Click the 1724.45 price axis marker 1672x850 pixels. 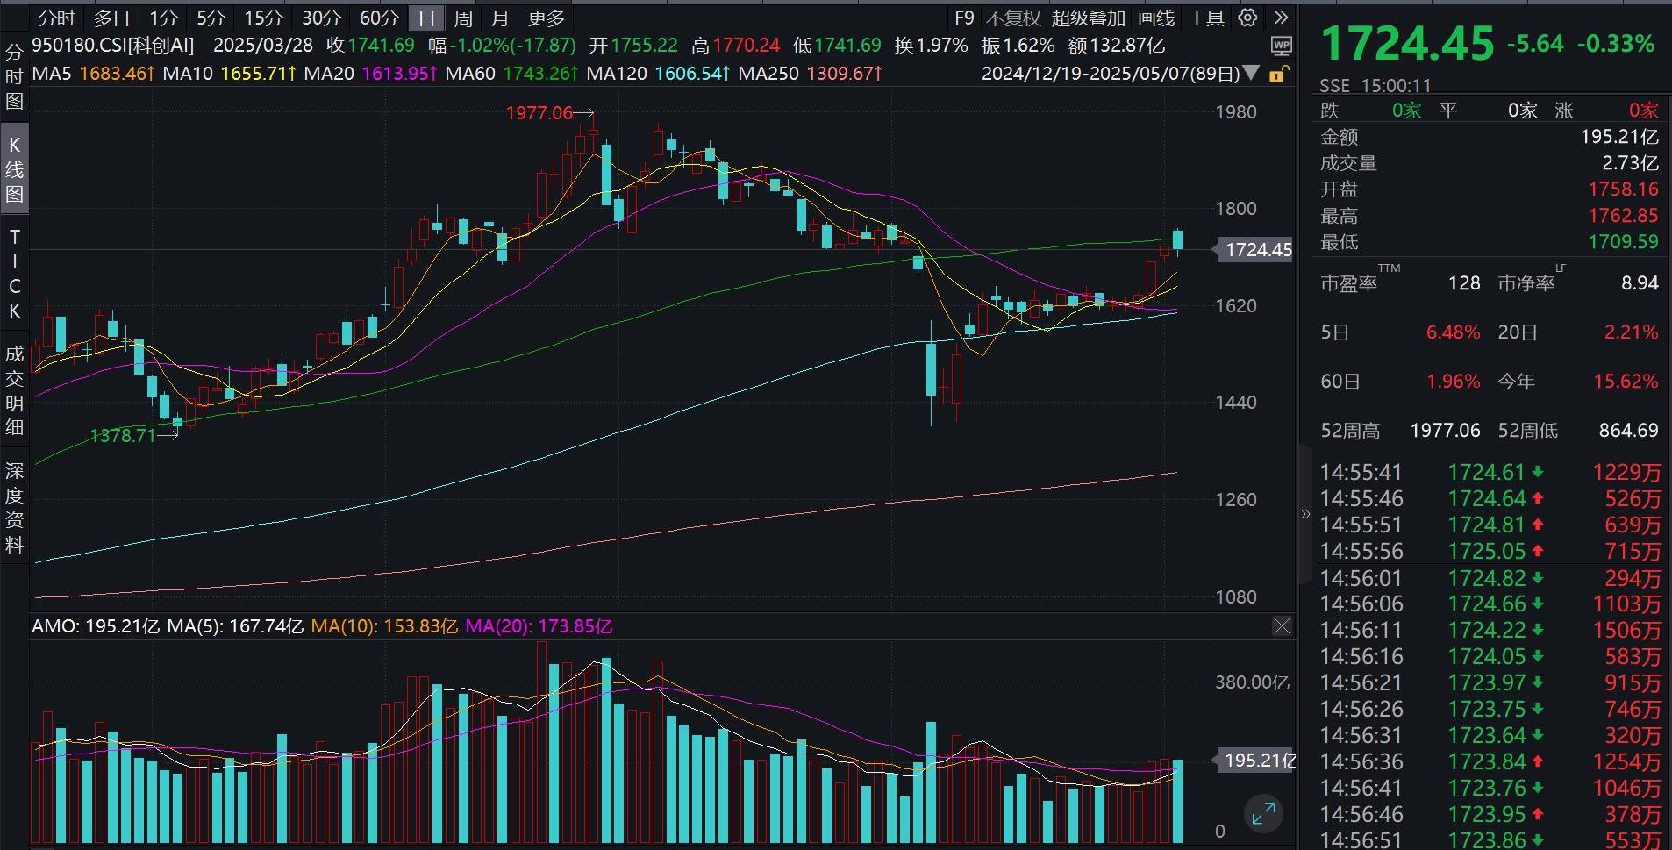[1254, 250]
